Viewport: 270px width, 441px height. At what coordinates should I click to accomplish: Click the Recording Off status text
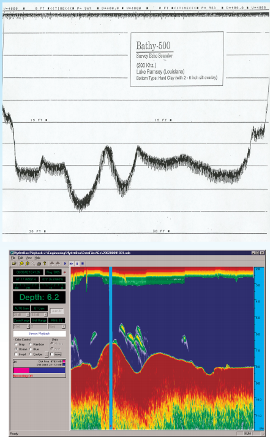(x=23, y=376)
